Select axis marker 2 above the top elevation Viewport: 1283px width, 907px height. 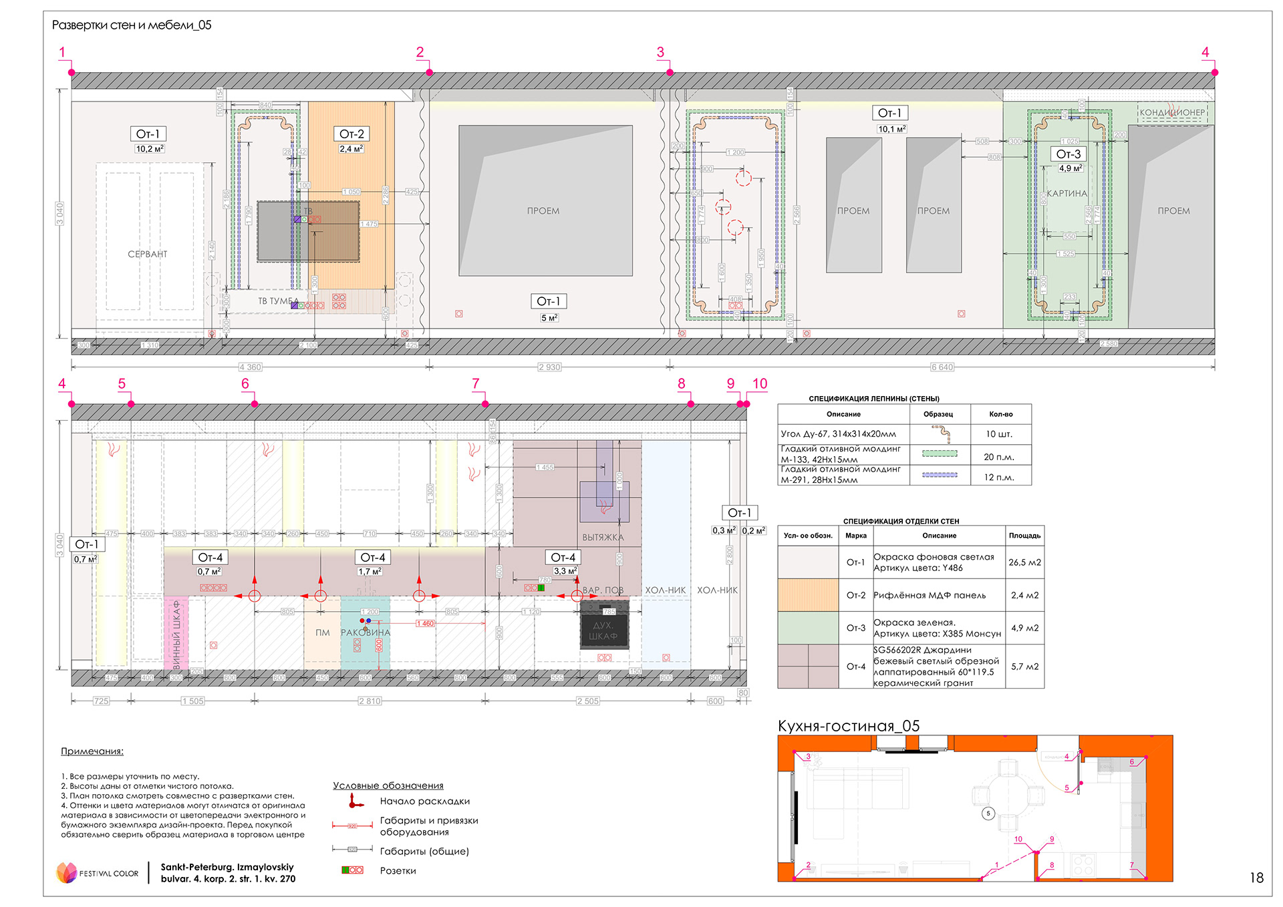(420, 52)
